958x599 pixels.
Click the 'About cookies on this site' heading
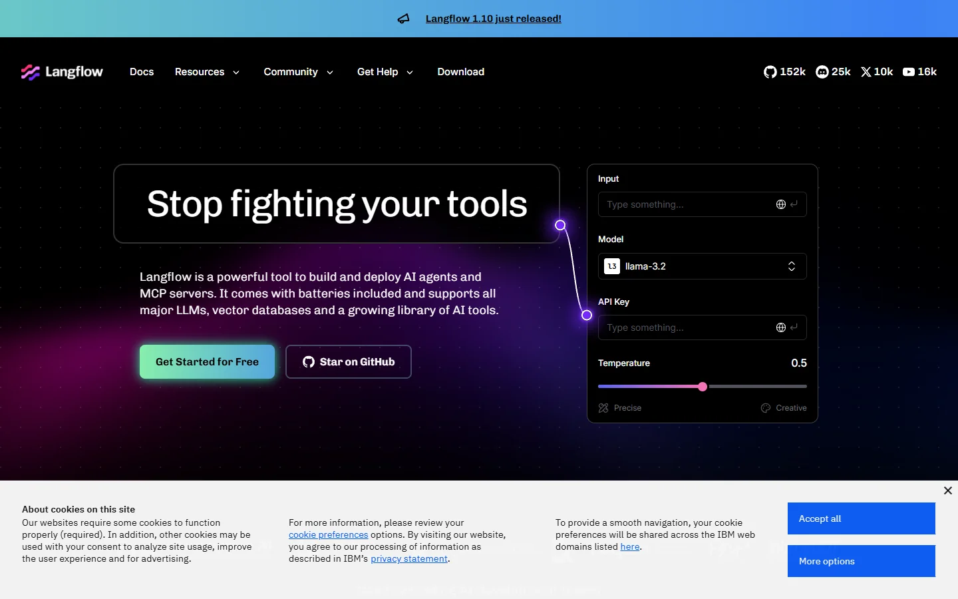coord(79,509)
